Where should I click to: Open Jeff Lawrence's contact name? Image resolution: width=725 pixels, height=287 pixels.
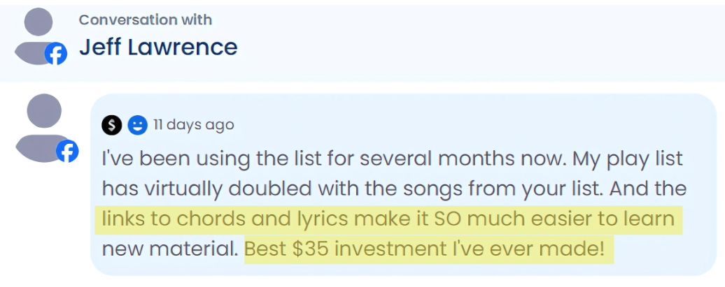click(158, 47)
